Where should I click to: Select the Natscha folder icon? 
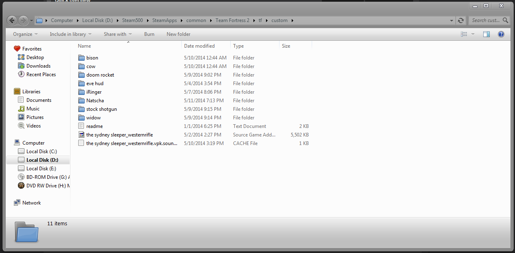coord(81,101)
